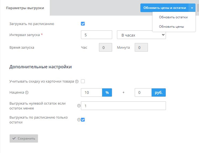
Task: Click the Сохранить button
Action: tap(24, 138)
